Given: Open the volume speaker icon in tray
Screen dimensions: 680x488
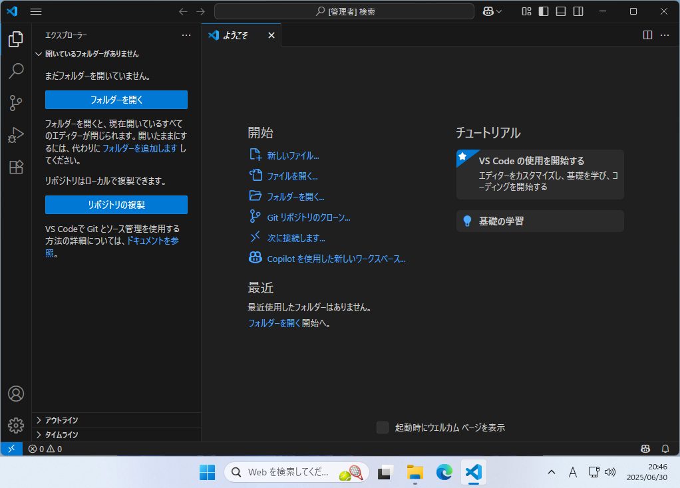Looking at the screenshot, I should (x=610, y=472).
